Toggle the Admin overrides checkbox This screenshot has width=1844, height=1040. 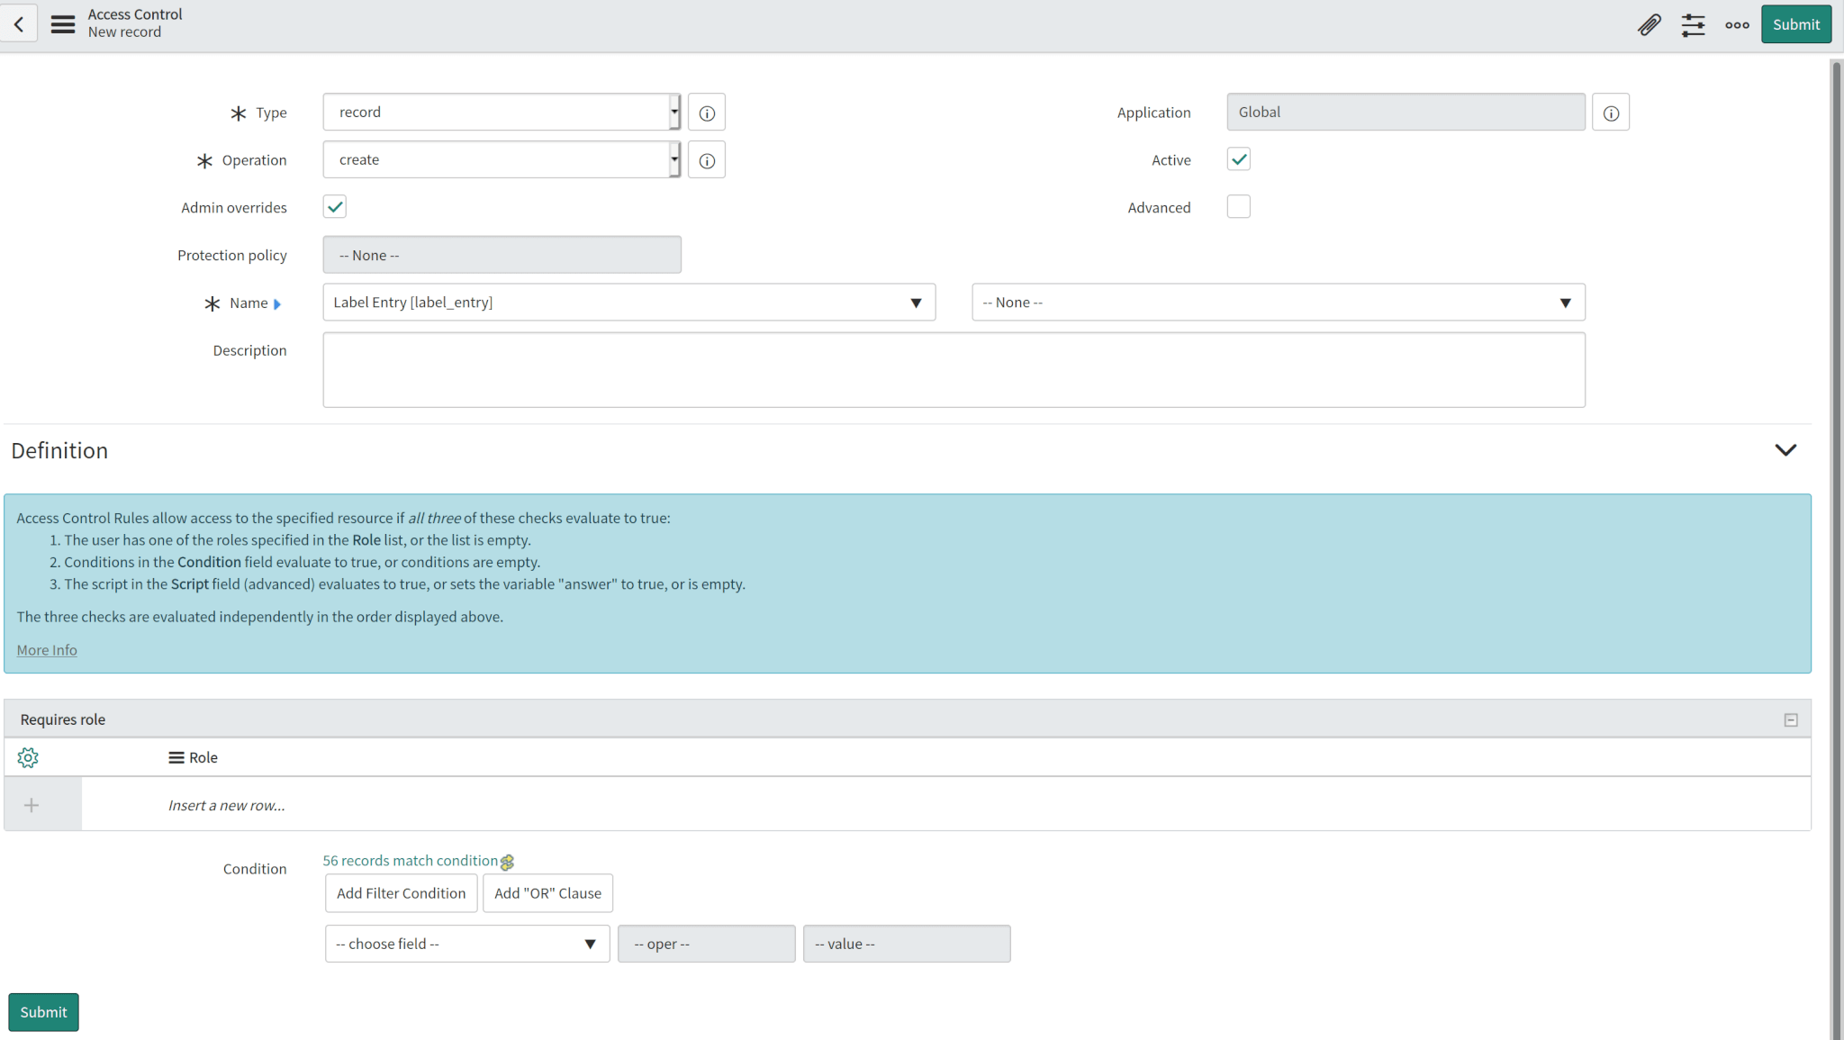(336, 206)
